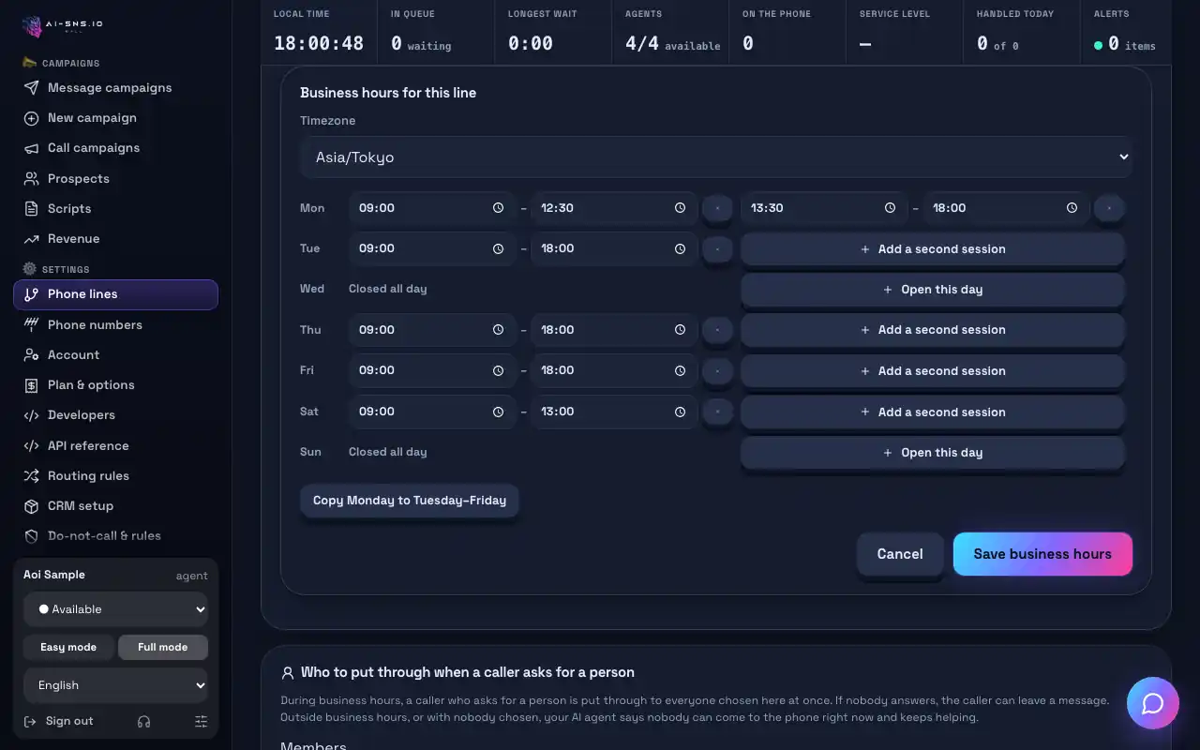Open clock picker for Monday 12:30 end

pos(680,208)
